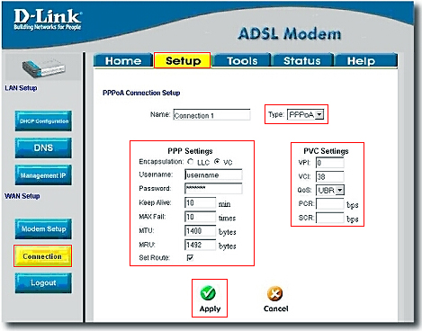Open the QoS UBR dropdown
Screen dimensions: 422x331
coord(330,190)
